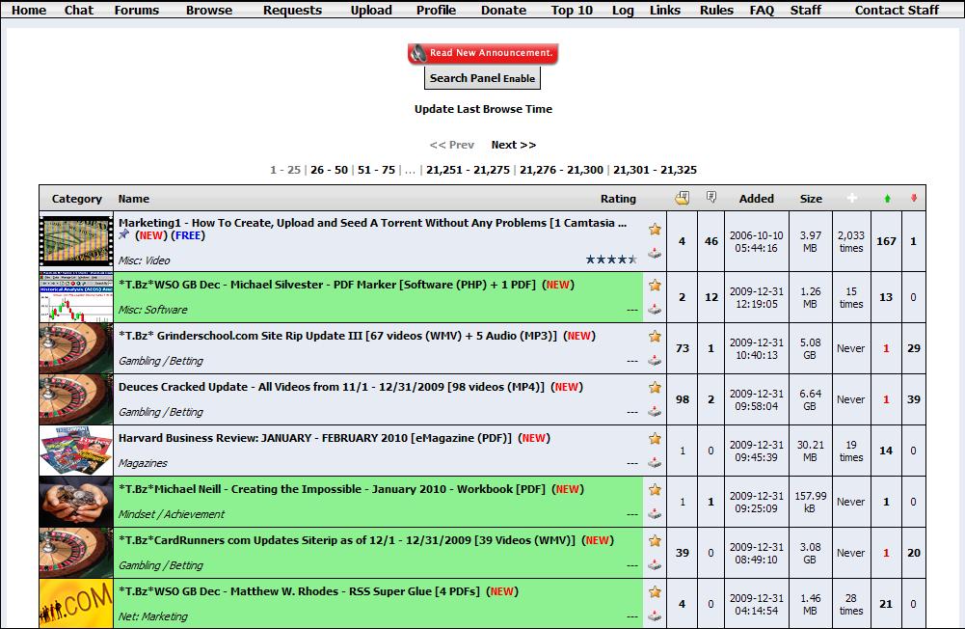Open the Top 10 page
The width and height of the screenshot is (965, 629).
point(572,10)
